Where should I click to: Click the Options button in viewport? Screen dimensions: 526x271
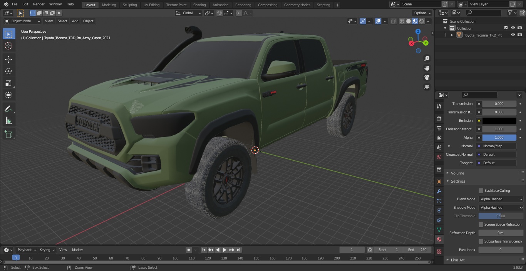click(x=422, y=13)
